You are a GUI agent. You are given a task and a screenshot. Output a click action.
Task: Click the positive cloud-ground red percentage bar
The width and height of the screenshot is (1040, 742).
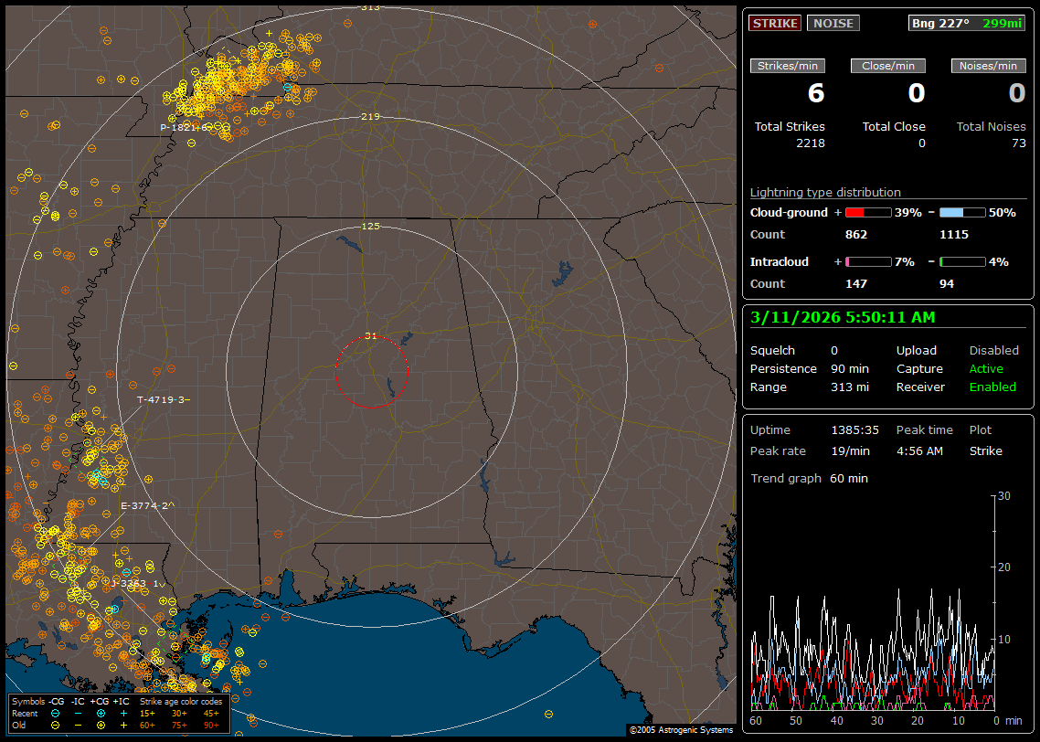coord(867,212)
